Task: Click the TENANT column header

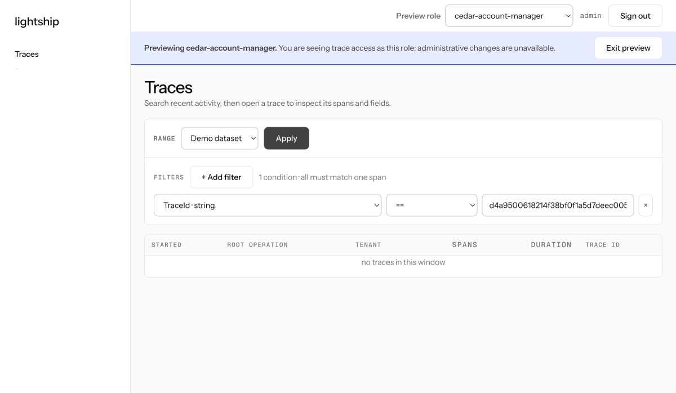Action: [x=368, y=245]
